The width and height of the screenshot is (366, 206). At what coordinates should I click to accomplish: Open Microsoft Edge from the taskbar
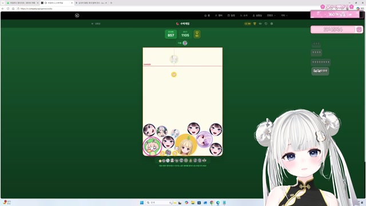(x=218, y=203)
